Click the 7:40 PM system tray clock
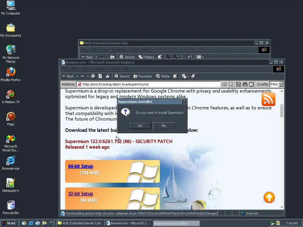This screenshot has width=303, height=227. point(291,223)
